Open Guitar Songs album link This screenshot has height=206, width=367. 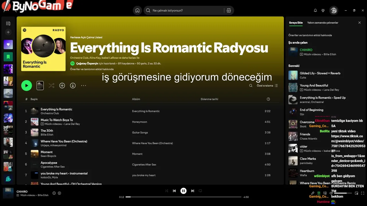[x=140, y=132]
